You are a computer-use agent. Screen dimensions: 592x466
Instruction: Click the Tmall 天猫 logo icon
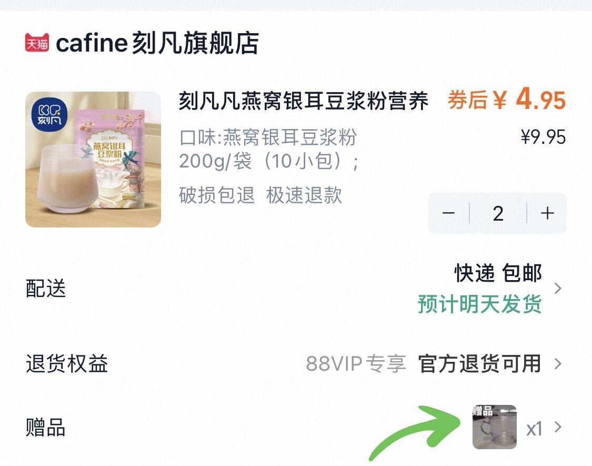(x=37, y=42)
